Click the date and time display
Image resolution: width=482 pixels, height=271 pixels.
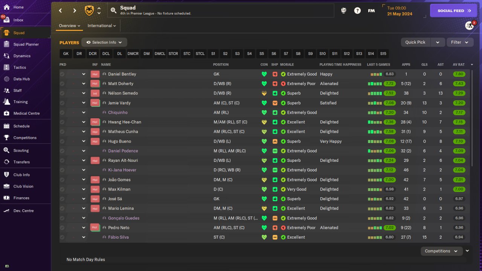click(x=400, y=11)
